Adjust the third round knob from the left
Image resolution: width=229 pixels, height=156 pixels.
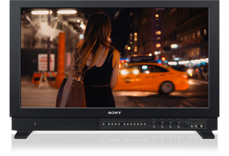click(170, 123)
